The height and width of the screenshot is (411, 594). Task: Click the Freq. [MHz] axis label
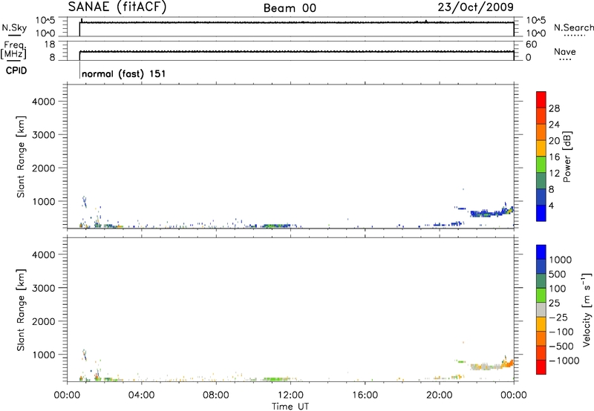coord(14,50)
